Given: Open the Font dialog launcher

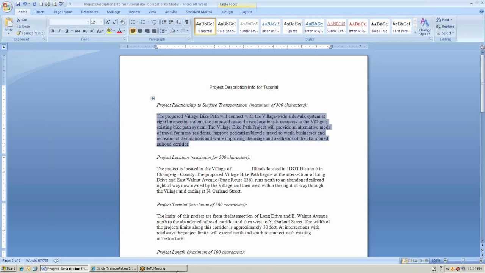Looking at the screenshot, I should coord(124,39).
